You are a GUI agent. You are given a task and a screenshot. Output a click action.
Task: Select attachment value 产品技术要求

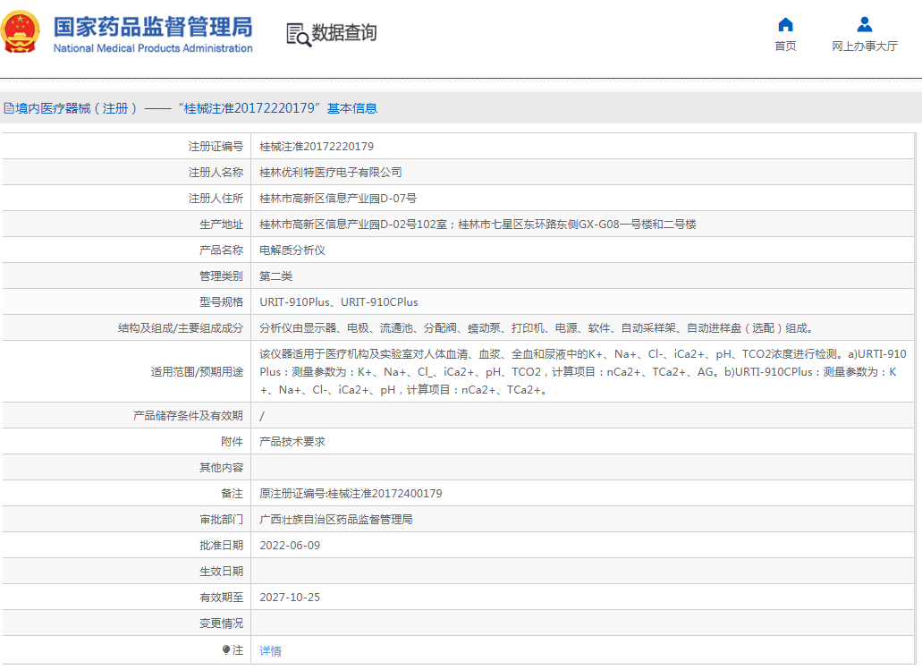[x=292, y=442]
